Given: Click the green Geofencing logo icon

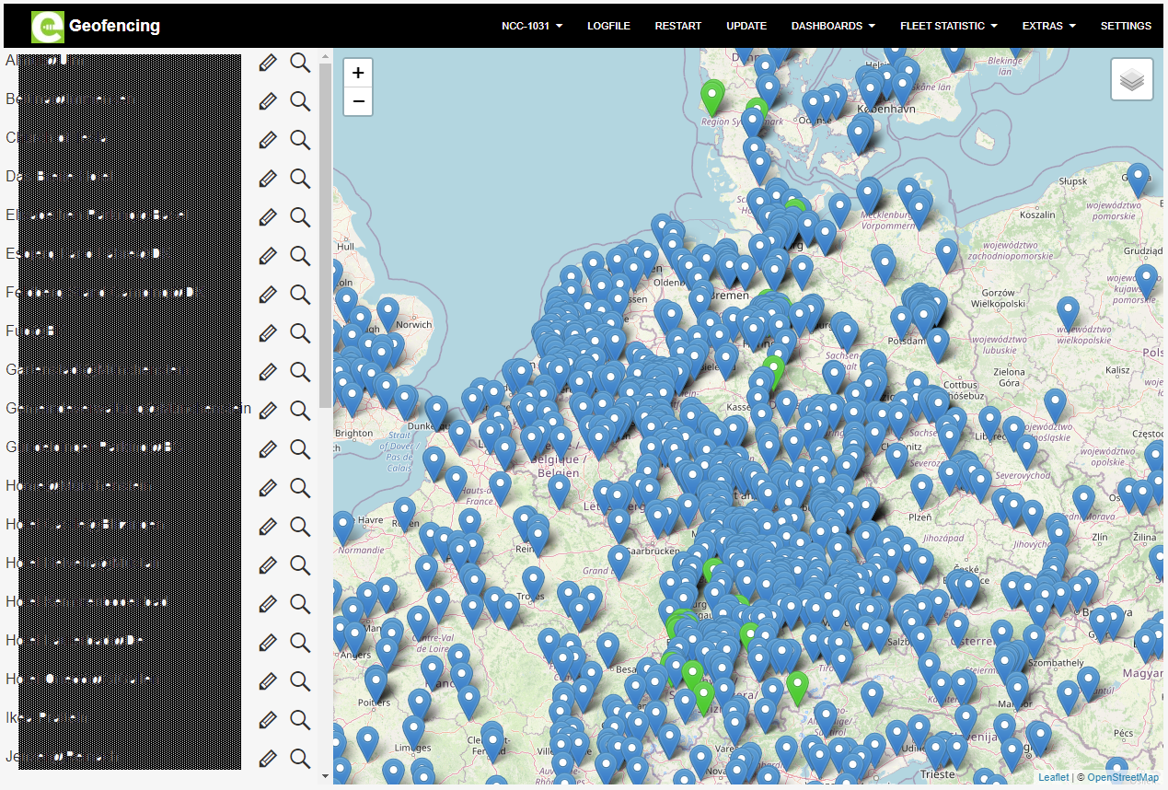Looking at the screenshot, I should coord(47,27).
